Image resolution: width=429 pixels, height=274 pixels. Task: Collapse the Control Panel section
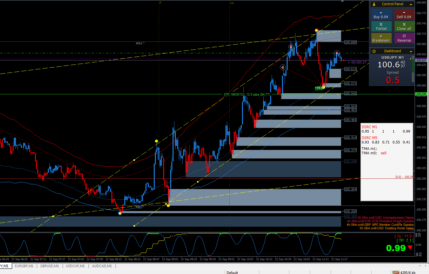[x=411, y=4]
